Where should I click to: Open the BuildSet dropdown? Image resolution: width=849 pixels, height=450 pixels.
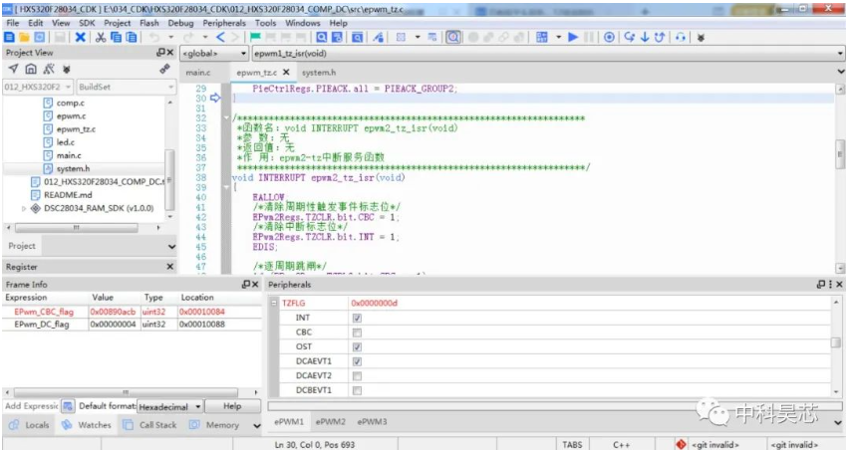[x=127, y=87]
